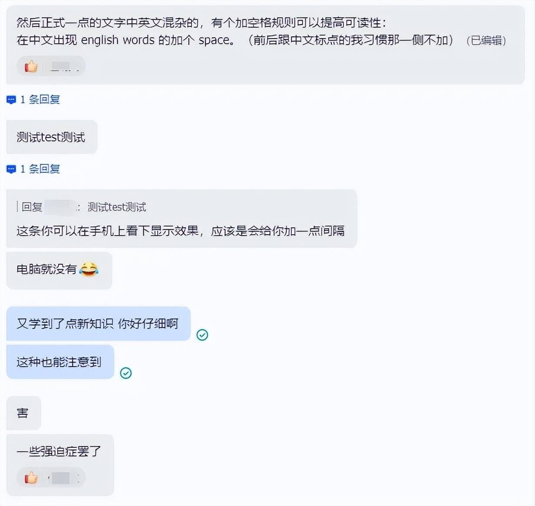535x506 pixels.
Task: Click thumbs-up reaction under the spacing rule message
Action: (31, 66)
